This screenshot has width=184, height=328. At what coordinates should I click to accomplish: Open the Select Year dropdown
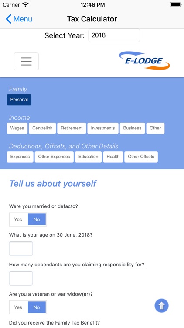[x=114, y=35]
